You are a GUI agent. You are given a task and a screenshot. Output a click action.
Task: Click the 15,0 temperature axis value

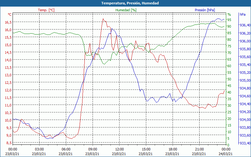[8, 45]
